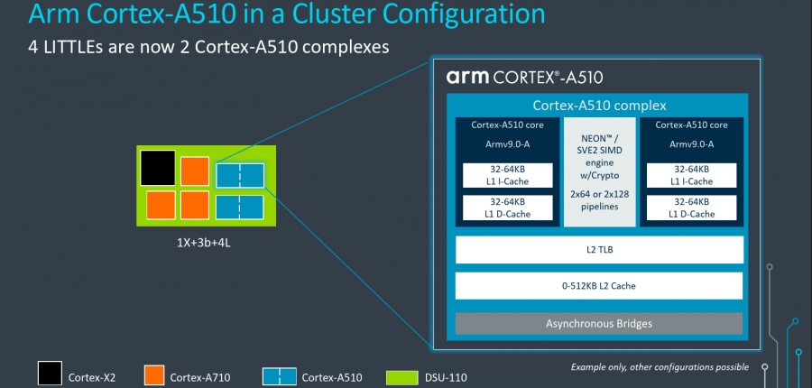Click the 'L2 TLB' block

(x=599, y=250)
